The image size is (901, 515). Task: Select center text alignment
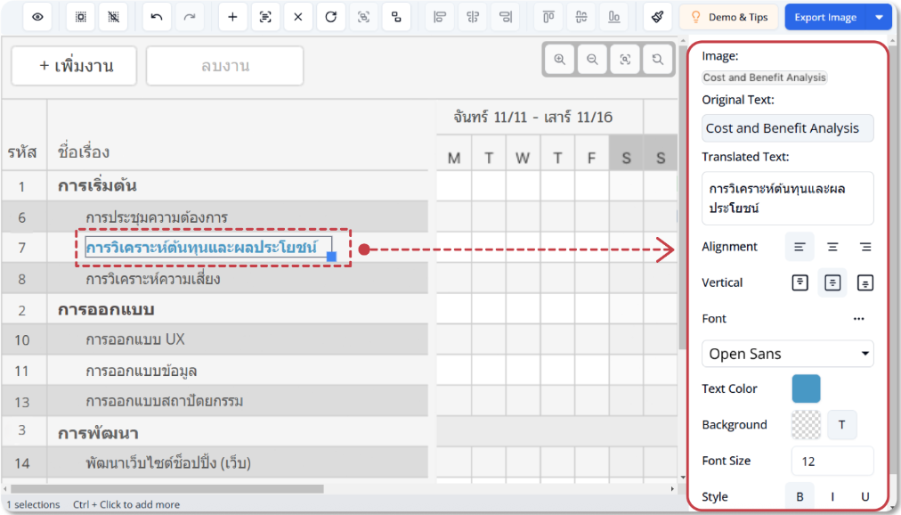pyautogui.click(x=832, y=247)
